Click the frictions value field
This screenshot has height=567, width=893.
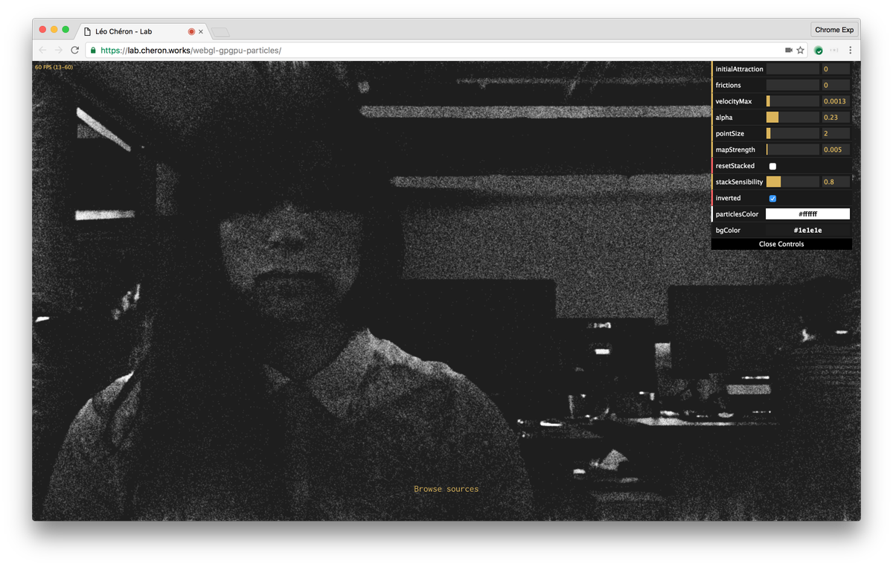[x=835, y=85]
